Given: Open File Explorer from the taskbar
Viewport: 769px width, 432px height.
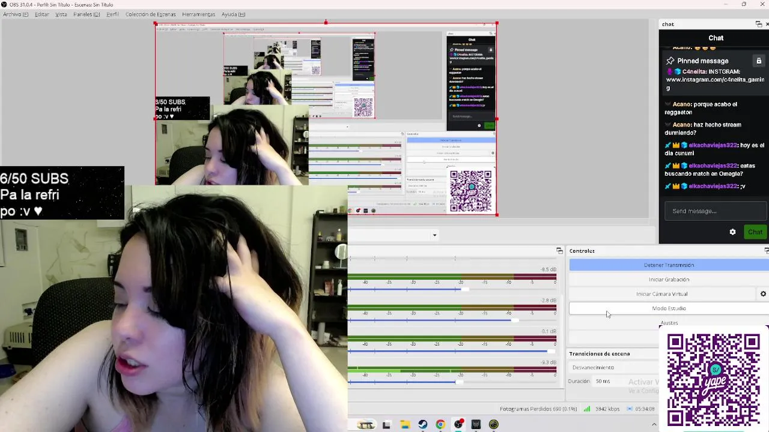Looking at the screenshot, I should (x=405, y=425).
